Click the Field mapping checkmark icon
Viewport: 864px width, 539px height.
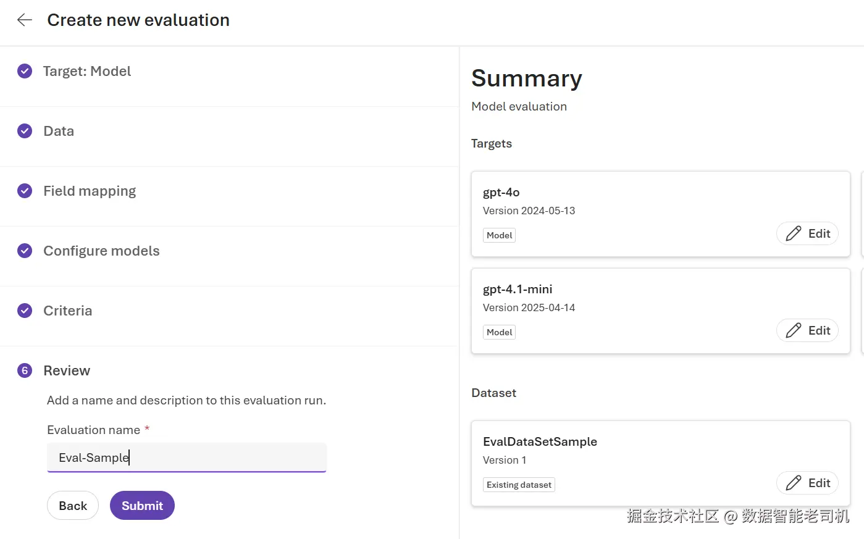pos(25,191)
